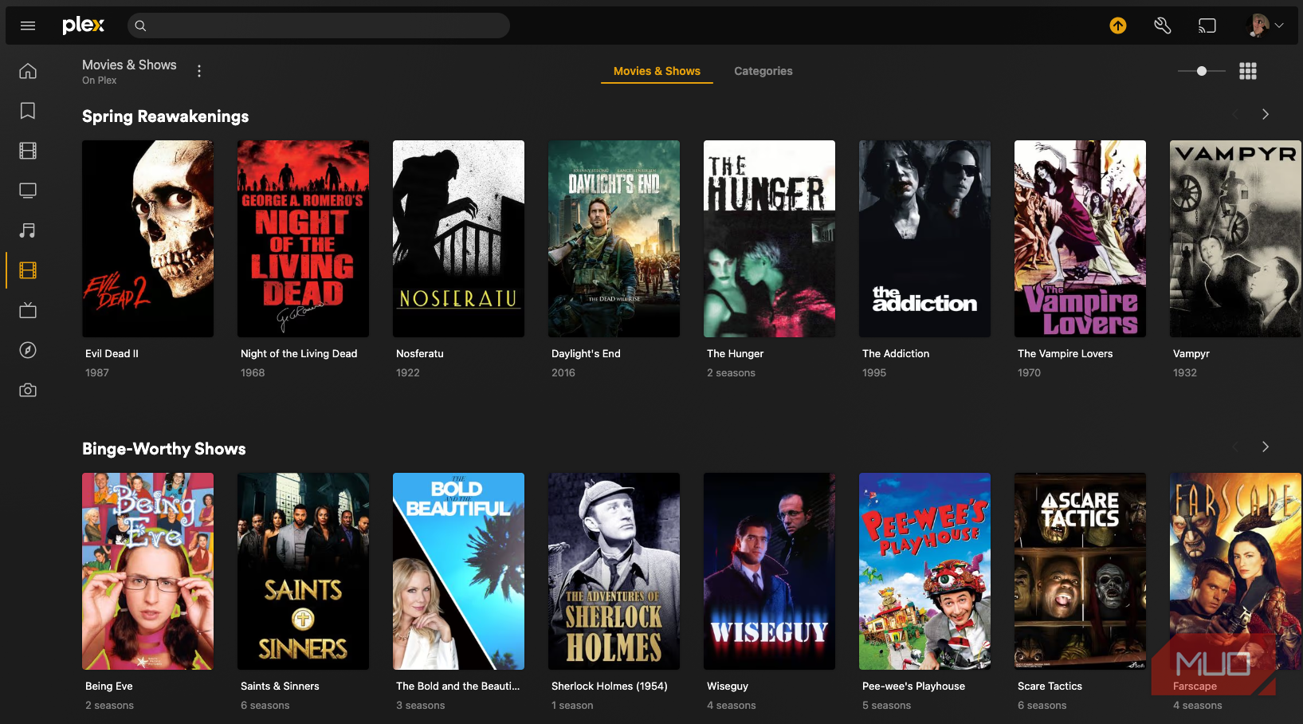
Task: Open the Vampyr poster
Action: (1235, 238)
